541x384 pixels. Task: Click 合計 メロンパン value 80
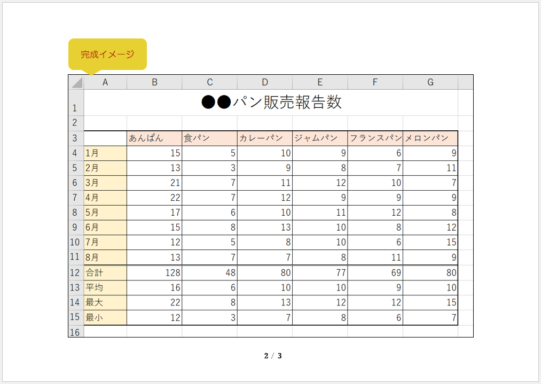coord(430,272)
